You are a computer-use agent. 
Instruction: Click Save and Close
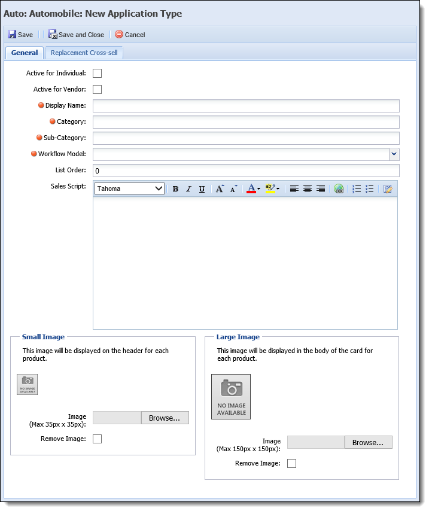point(76,35)
